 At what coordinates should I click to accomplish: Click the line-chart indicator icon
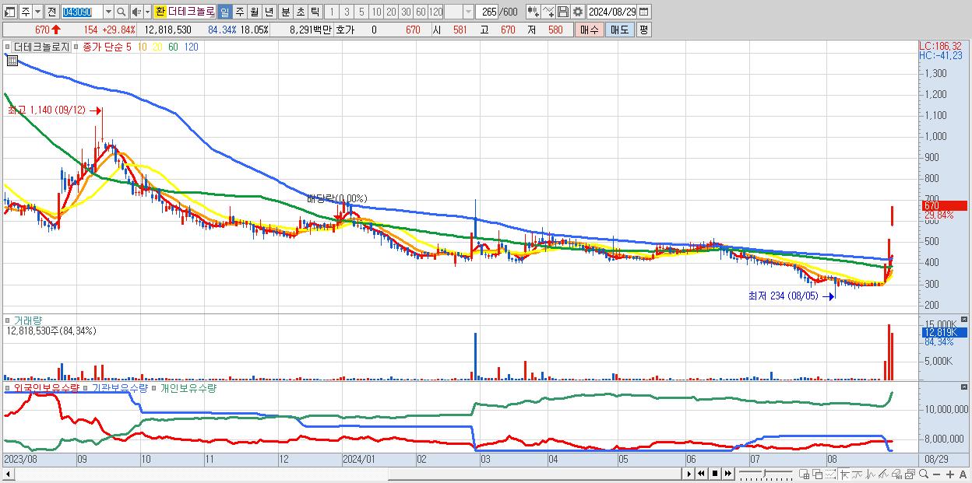point(549,12)
